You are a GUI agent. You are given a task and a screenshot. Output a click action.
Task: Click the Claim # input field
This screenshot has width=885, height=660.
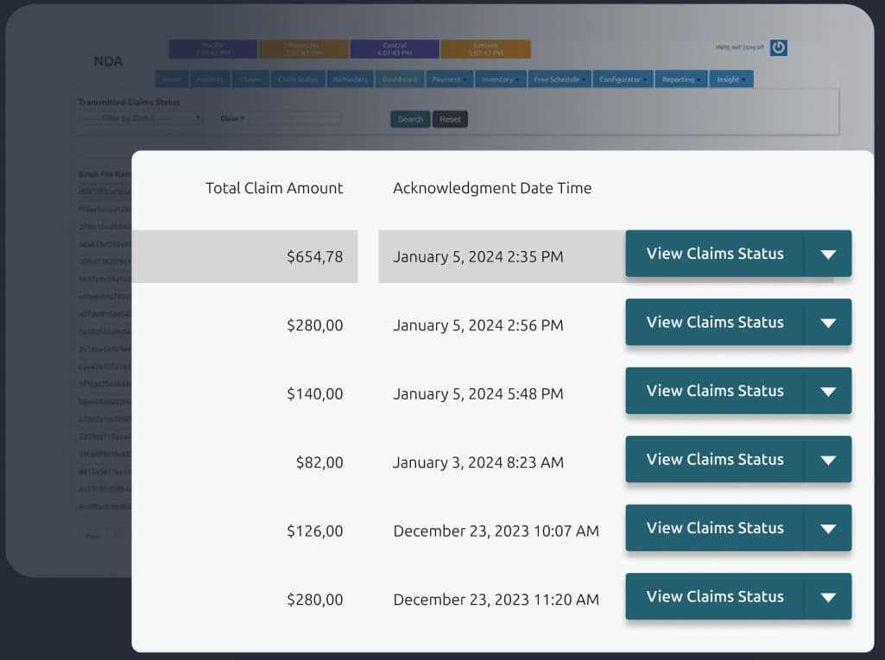pos(295,119)
